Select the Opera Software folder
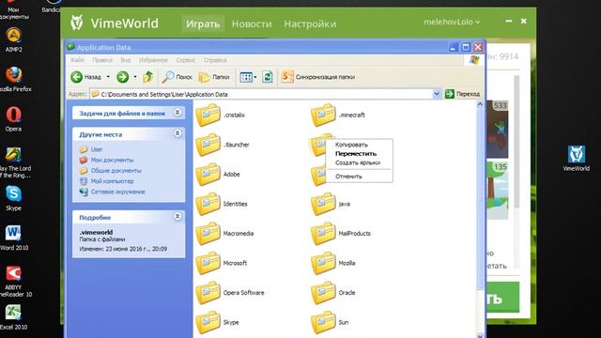The width and height of the screenshot is (601, 338). pyautogui.click(x=230, y=293)
